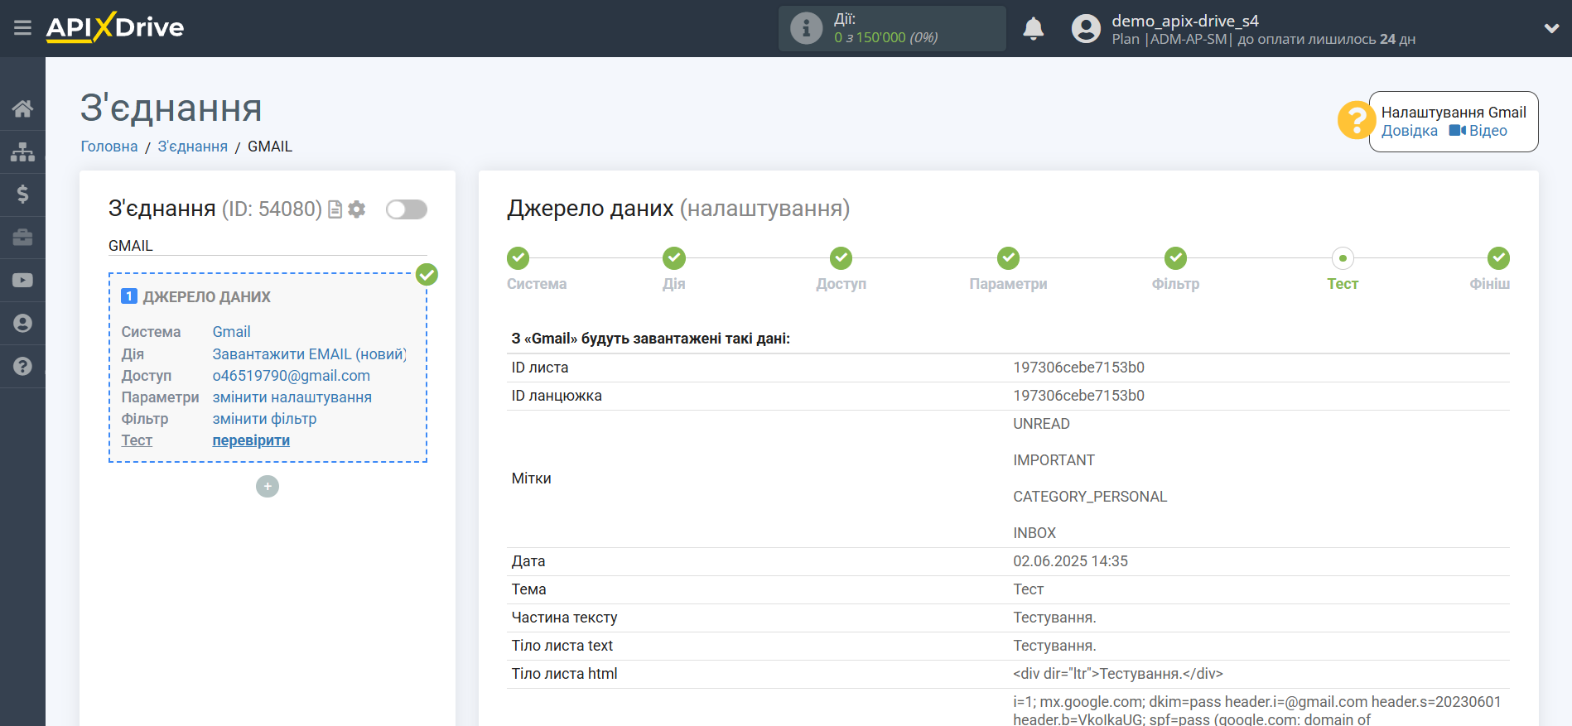
Task: Open Завантажити EMAIL (новий) action link
Action: 309,354
